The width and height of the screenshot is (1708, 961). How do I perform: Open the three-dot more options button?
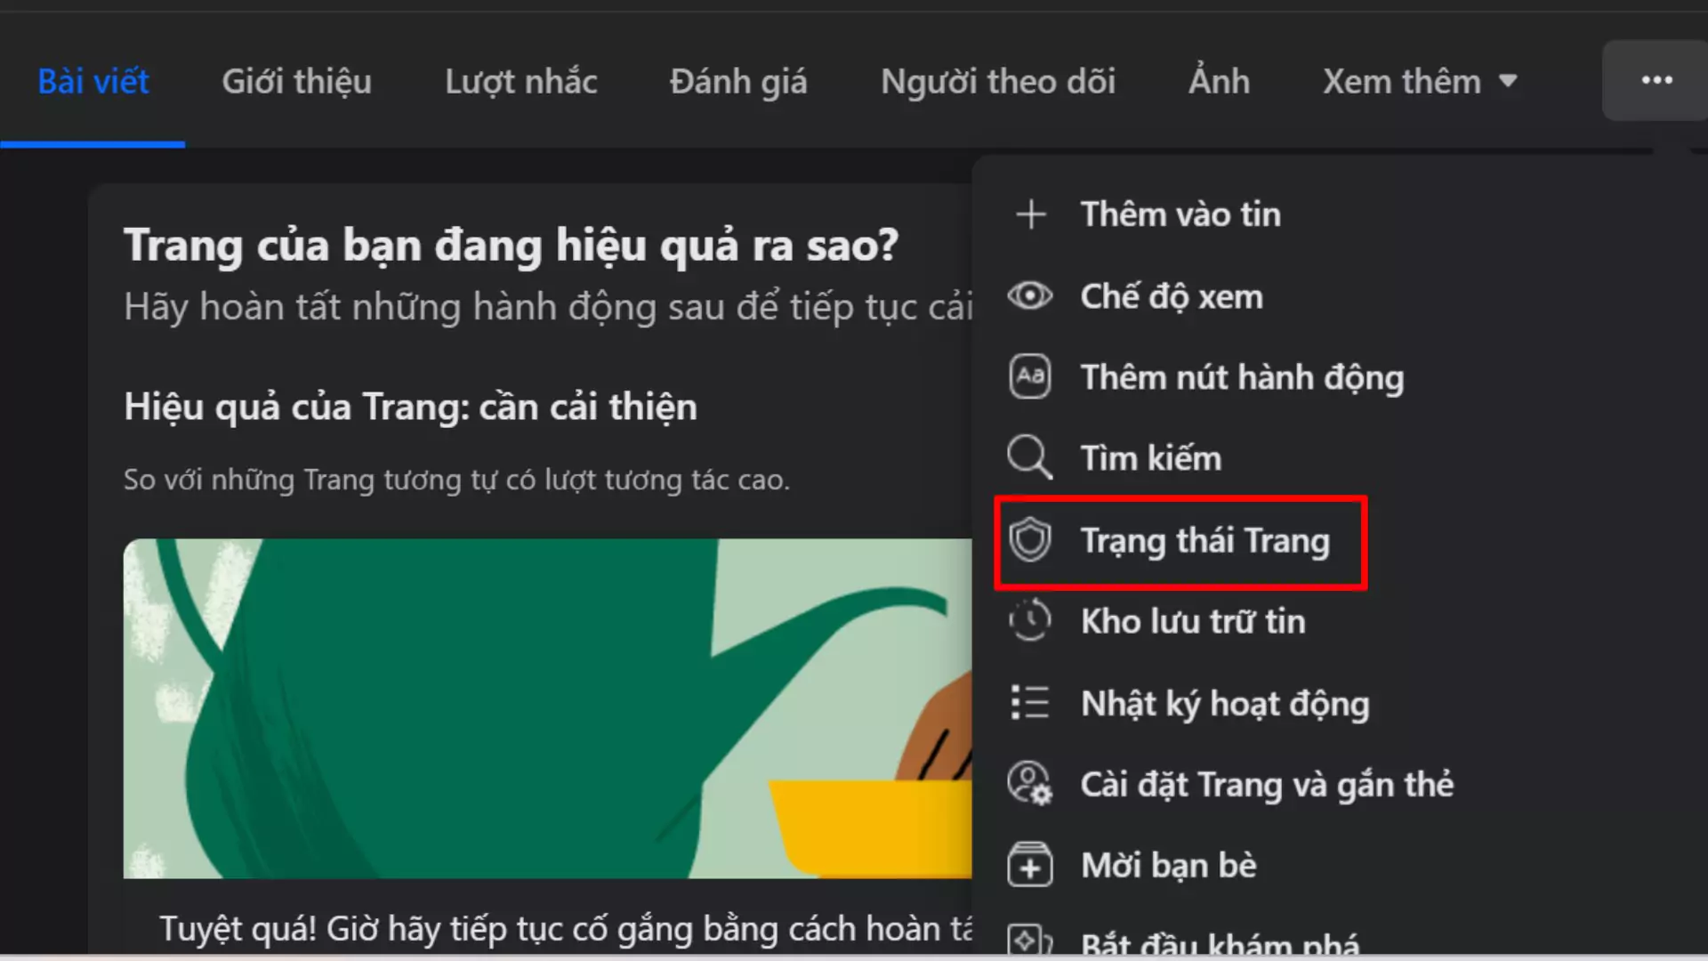tap(1656, 80)
